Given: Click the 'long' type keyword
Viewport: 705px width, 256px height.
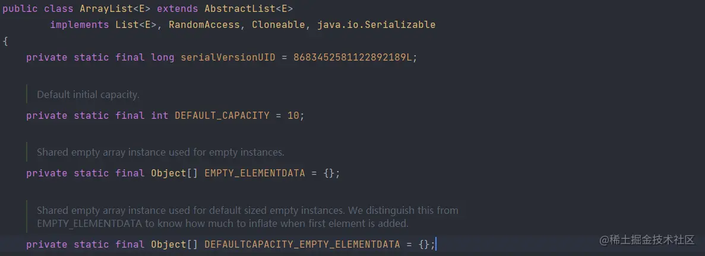Looking at the screenshot, I should 163,58.
